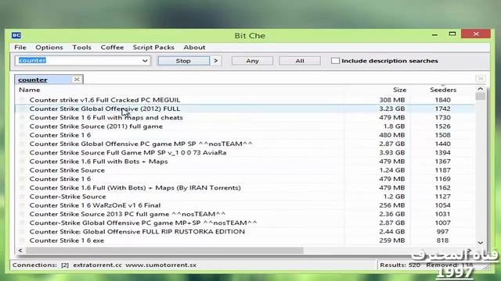Enable Include description searches checkbox
The image size is (501, 281).
tap(335, 61)
